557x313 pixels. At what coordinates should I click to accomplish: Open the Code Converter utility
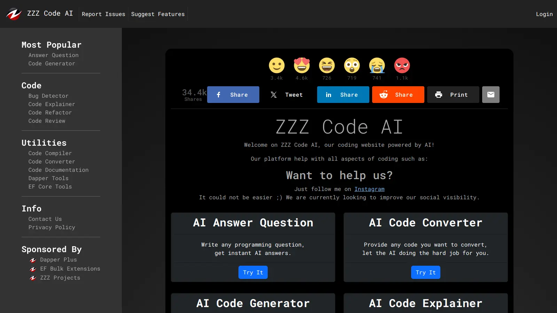(52, 161)
